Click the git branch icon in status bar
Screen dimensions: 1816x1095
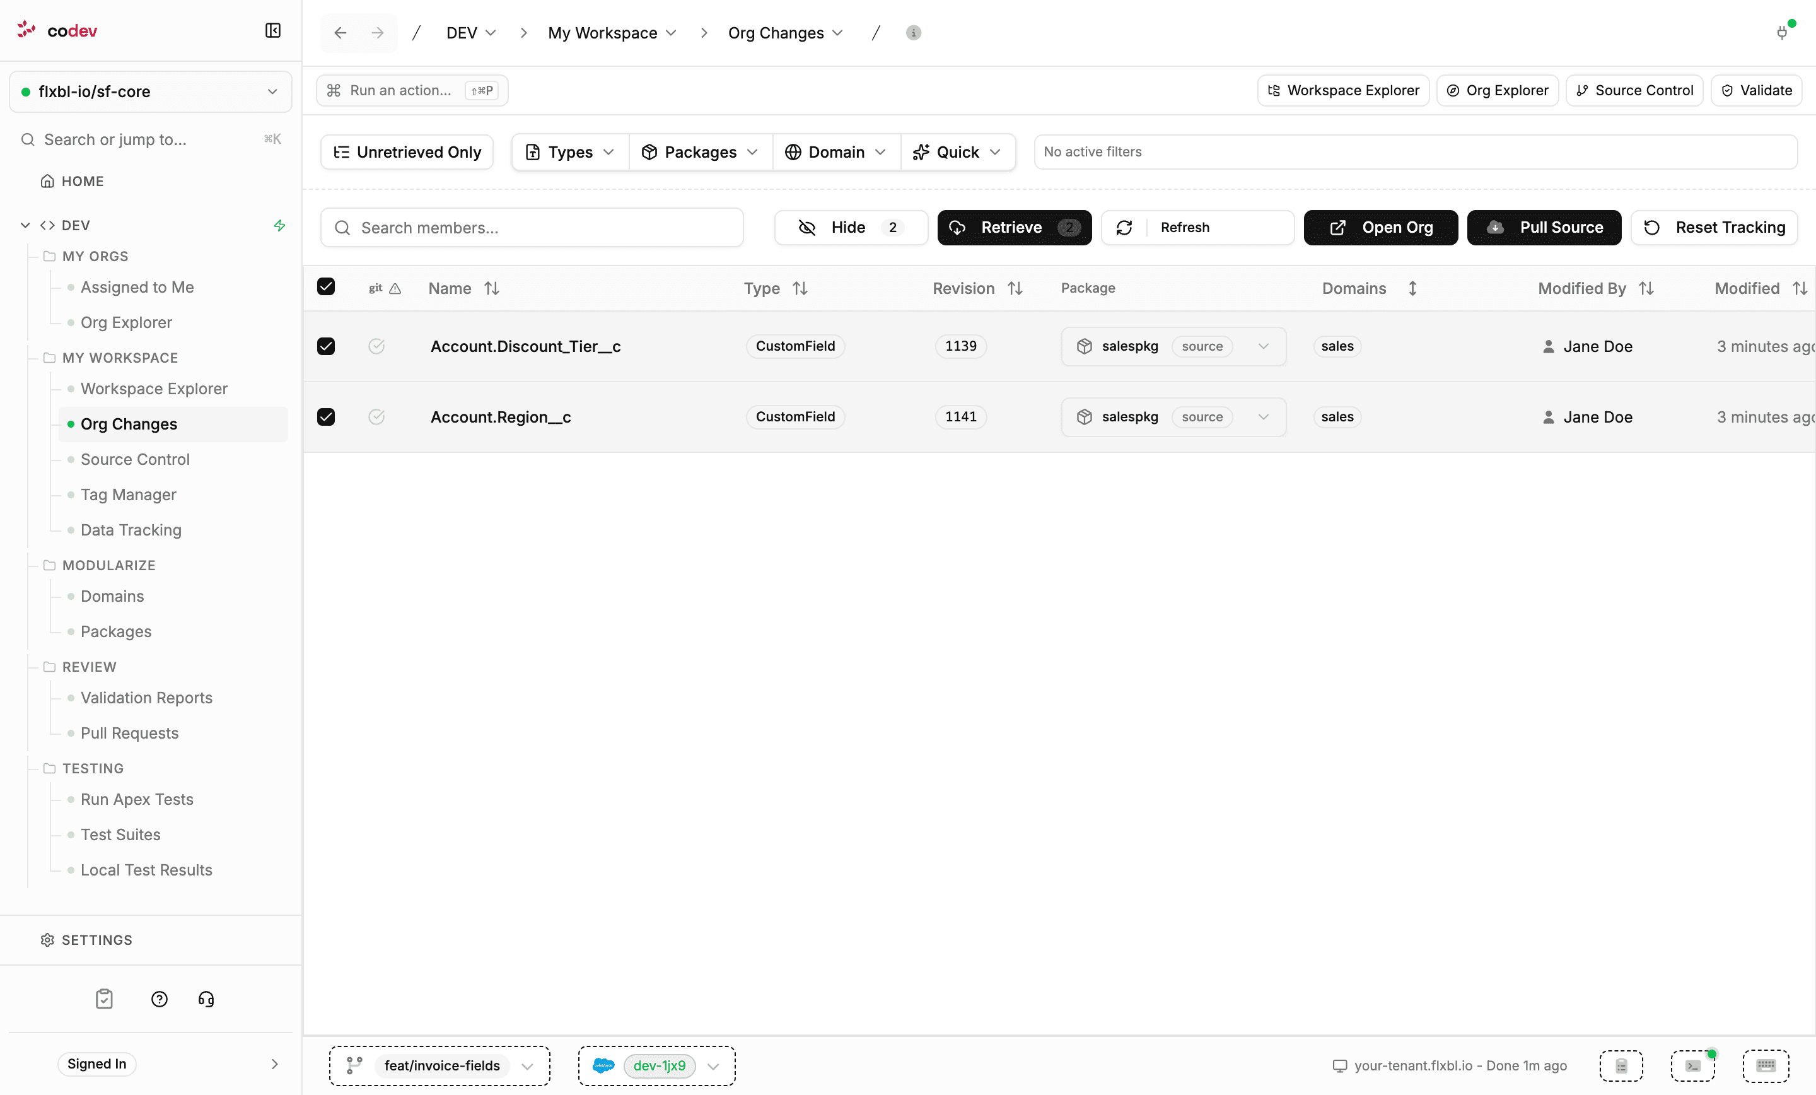coord(354,1065)
